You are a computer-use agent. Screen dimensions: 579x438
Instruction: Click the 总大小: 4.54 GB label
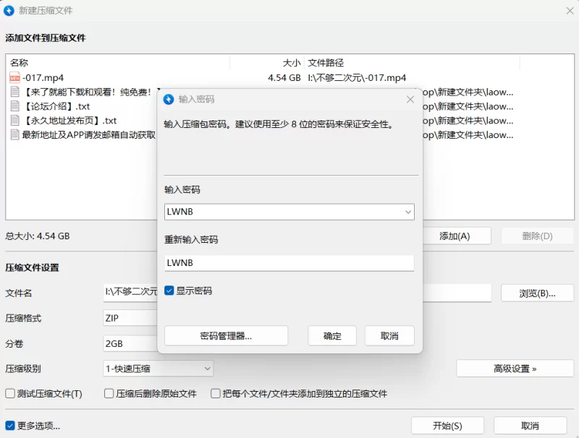38,236
